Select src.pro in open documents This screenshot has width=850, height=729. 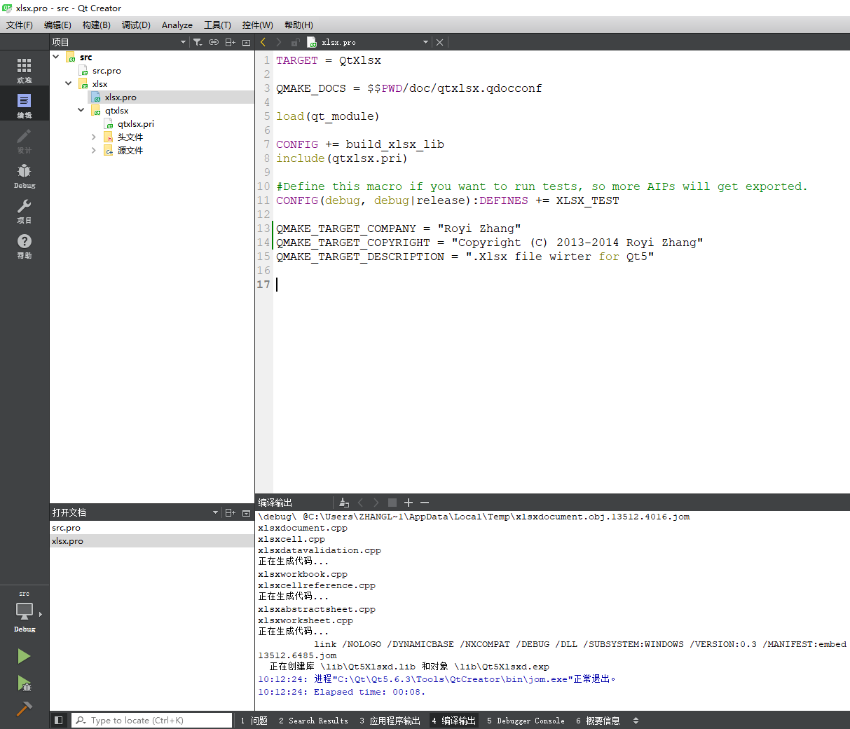click(66, 528)
